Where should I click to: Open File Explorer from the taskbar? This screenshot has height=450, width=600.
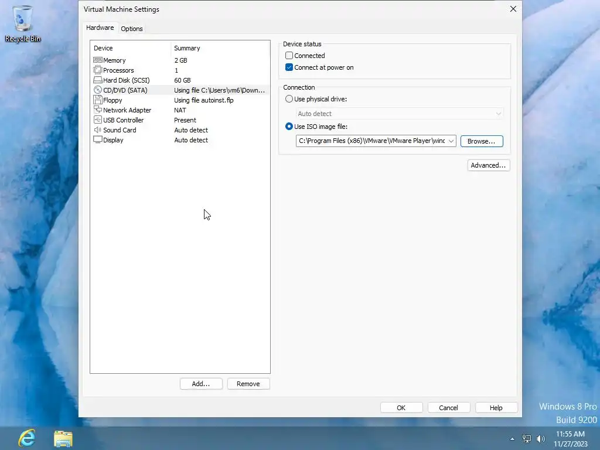[63, 438]
